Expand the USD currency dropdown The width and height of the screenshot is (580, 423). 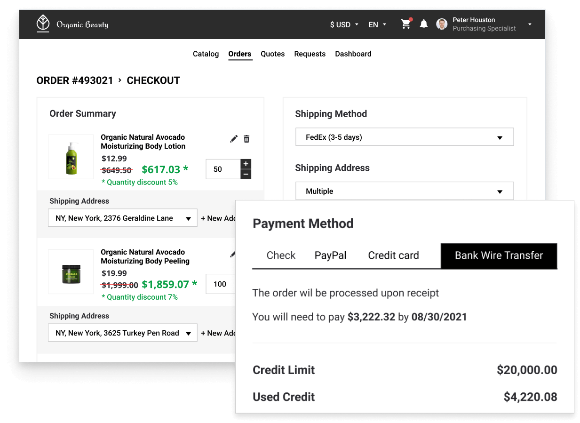tap(344, 24)
